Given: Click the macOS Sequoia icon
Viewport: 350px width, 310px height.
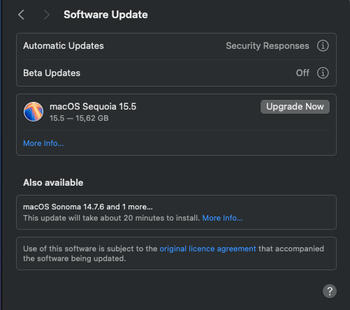Looking at the screenshot, I should [x=34, y=112].
